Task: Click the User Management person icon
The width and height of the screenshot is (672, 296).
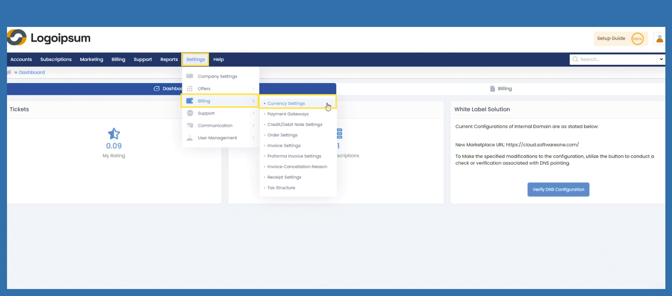Action: click(x=190, y=138)
